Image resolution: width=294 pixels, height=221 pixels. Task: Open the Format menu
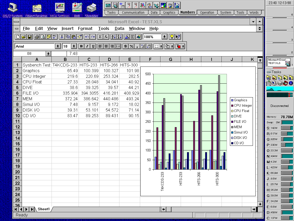[x=85, y=29]
